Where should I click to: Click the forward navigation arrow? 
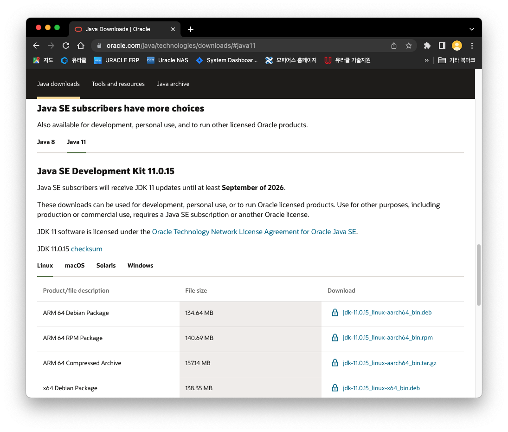tap(51, 46)
